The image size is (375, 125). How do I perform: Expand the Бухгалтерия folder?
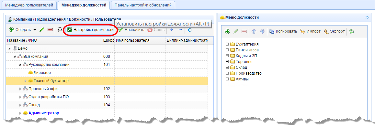227,44
